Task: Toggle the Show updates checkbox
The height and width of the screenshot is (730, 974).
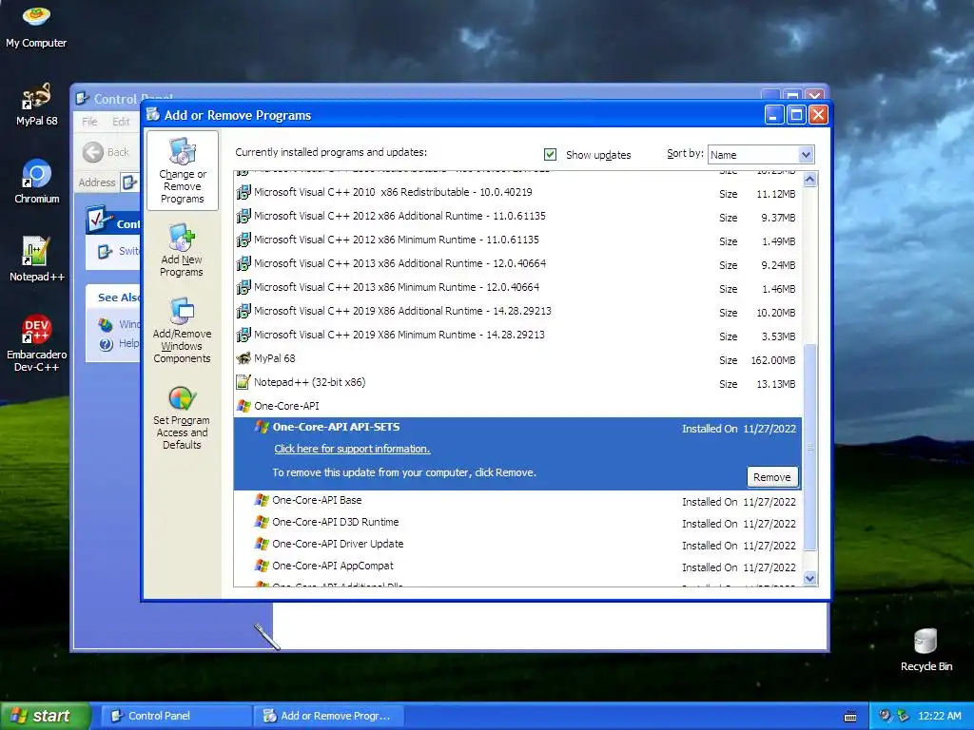Action: tap(550, 155)
